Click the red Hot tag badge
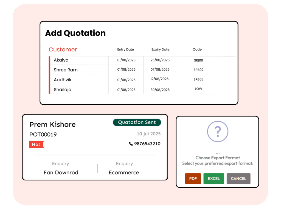 [36, 144]
